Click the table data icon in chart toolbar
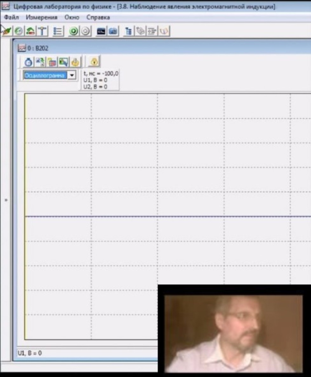The height and width of the screenshot is (377, 311). pyautogui.click(x=52, y=62)
